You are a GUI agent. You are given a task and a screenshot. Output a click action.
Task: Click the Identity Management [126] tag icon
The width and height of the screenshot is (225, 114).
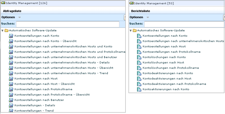[x=3, y=3]
